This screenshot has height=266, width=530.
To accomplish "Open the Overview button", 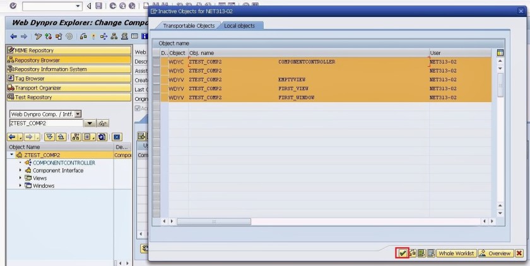I will pyautogui.click(x=495, y=253).
